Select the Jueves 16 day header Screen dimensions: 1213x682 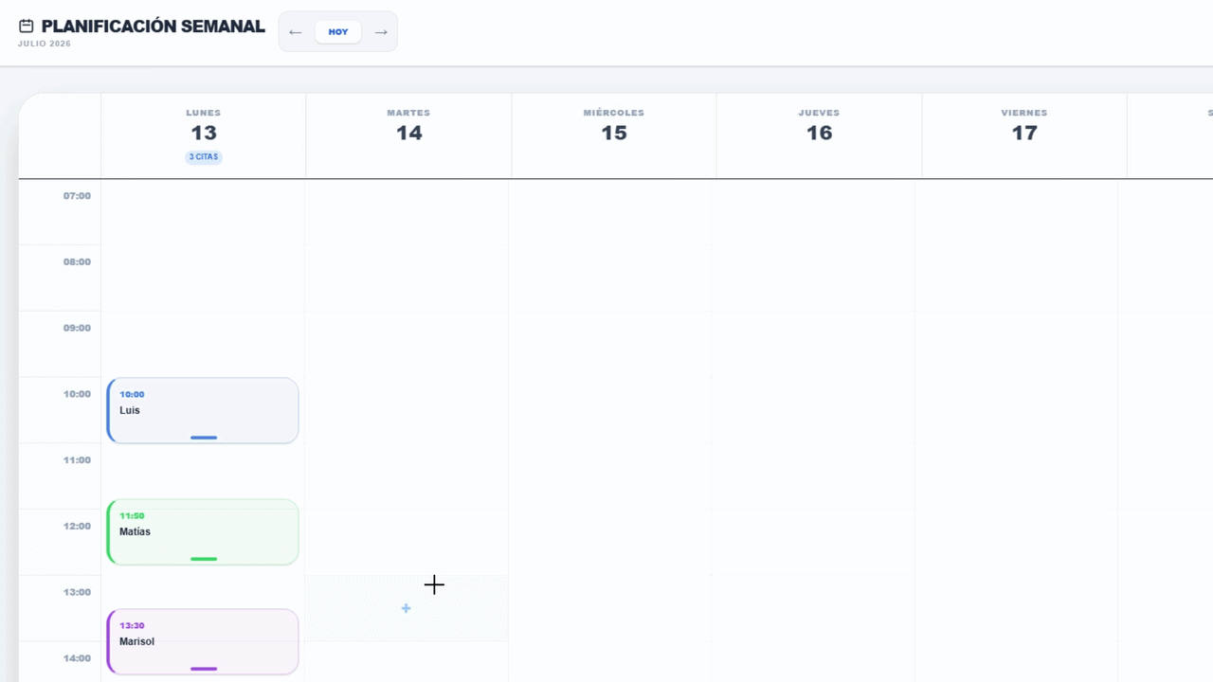[x=819, y=135]
